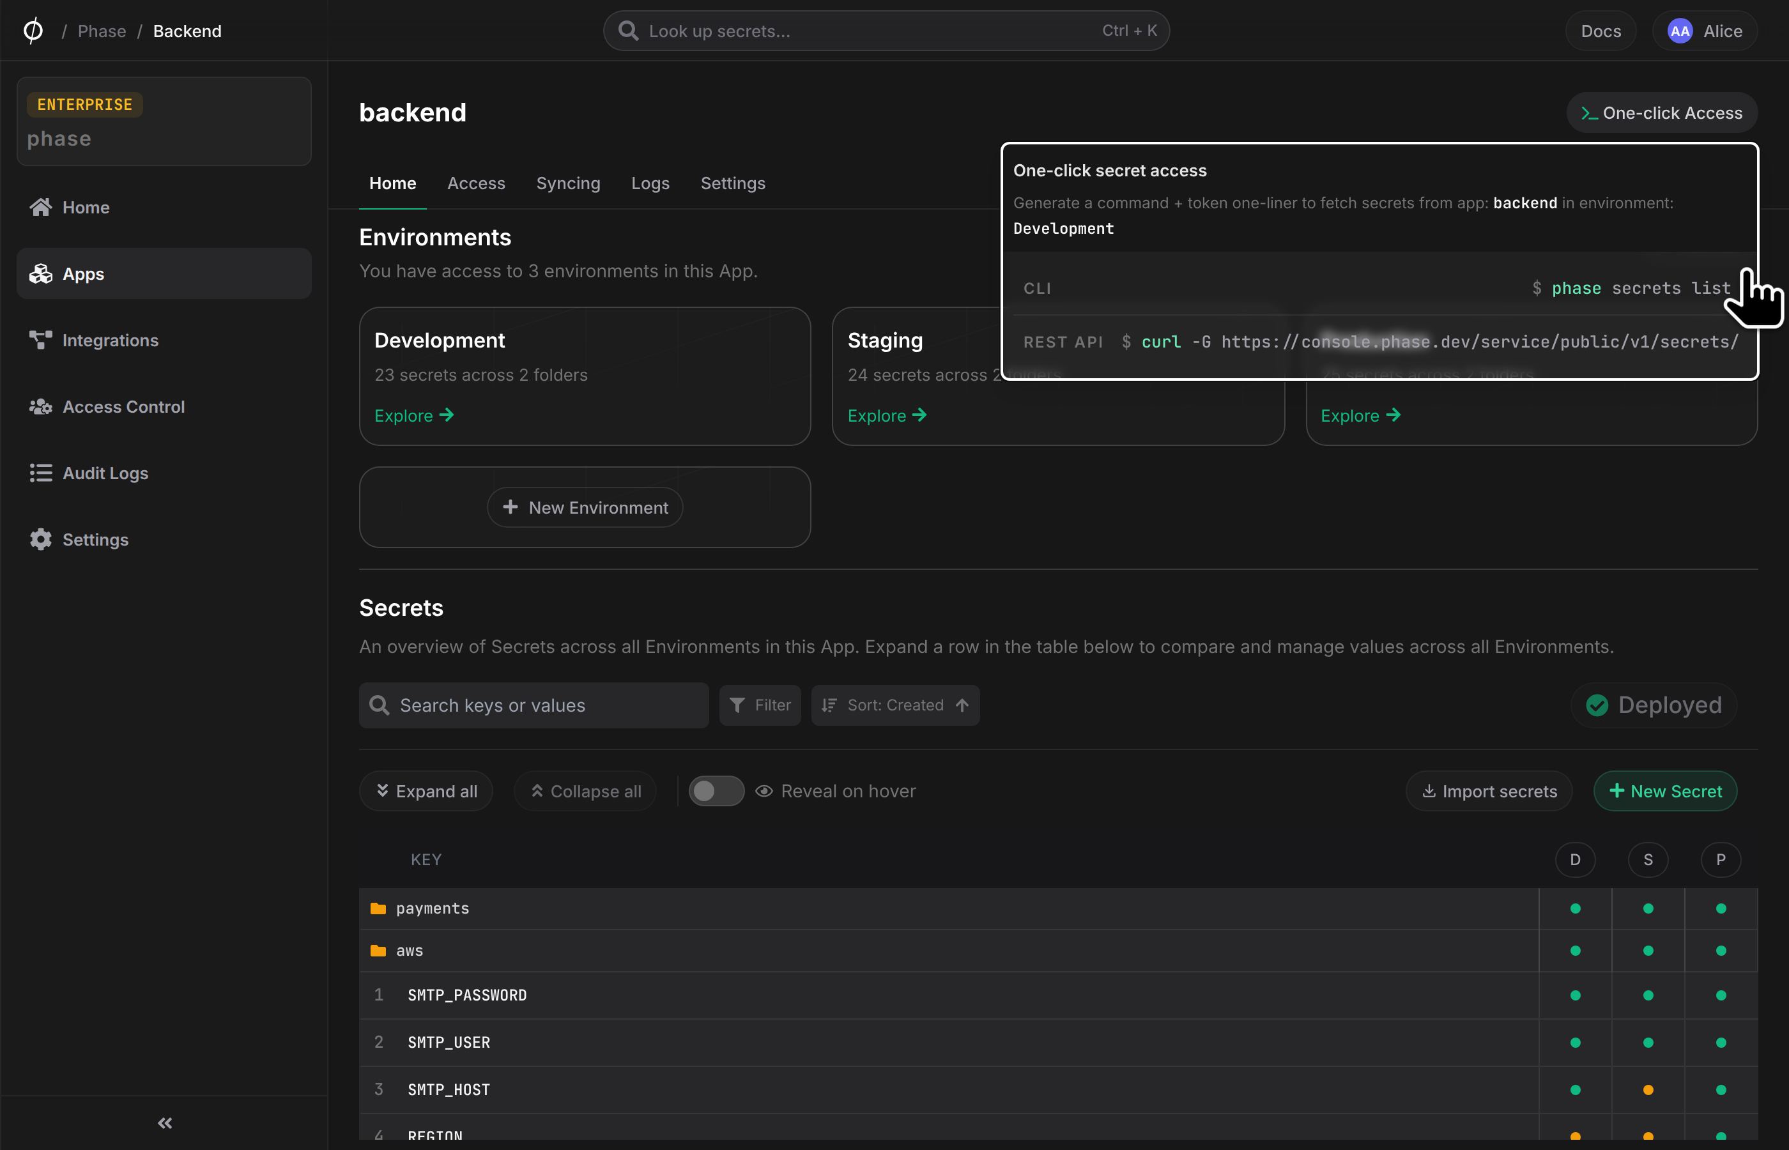This screenshot has width=1789, height=1150.
Task: Open the Sort: Created dropdown
Action: click(895, 705)
